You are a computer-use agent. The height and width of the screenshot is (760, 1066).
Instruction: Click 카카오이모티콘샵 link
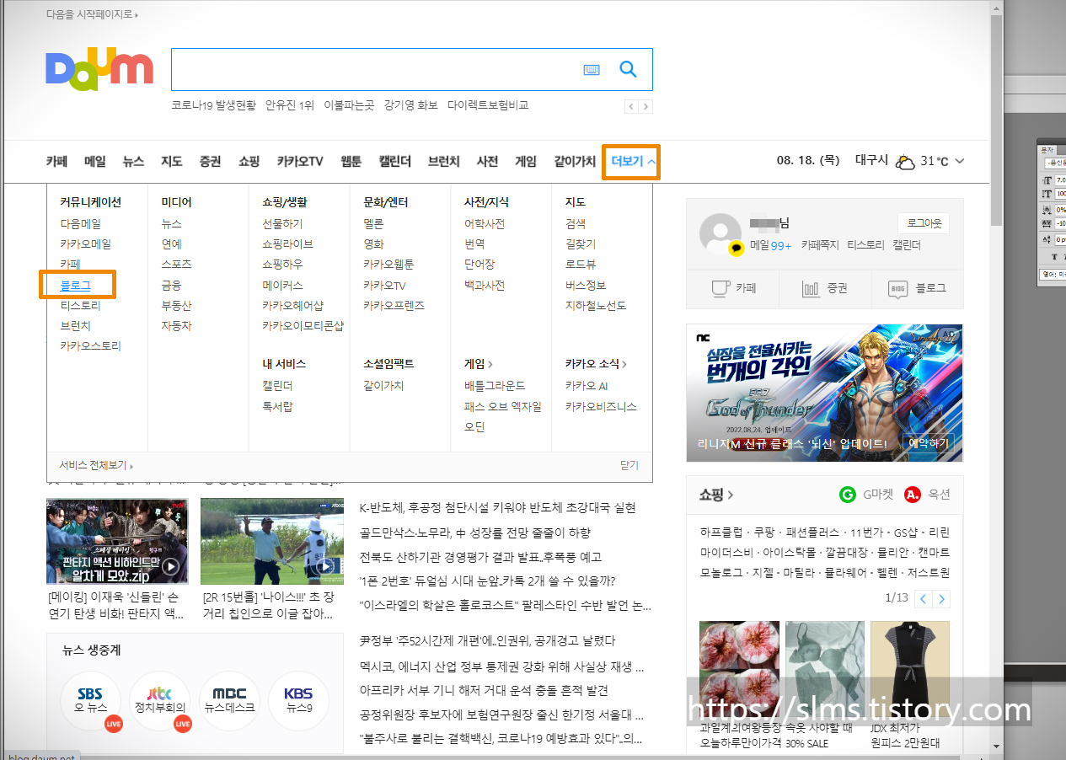click(303, 326)
